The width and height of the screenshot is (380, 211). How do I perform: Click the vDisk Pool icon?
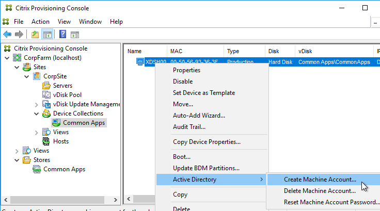(x=46, y=95)
